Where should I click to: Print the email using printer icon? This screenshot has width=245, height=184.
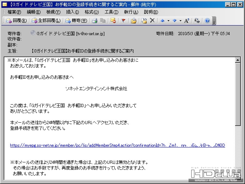pos(95,21)
